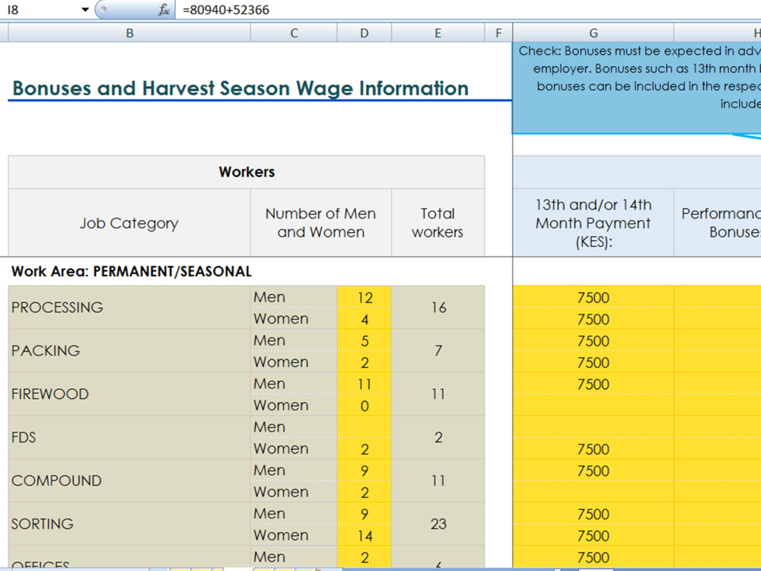Select the 7500 payment for PROCESSING Men

point(593,297)
